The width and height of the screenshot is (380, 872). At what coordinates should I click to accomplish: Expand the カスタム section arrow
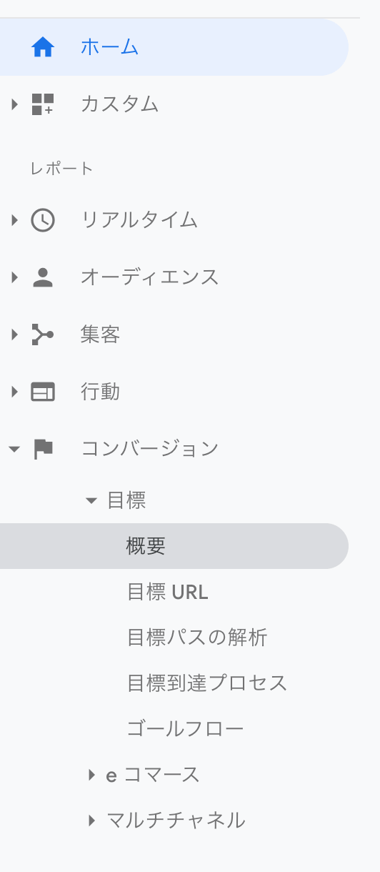click(x=14, y=104)
